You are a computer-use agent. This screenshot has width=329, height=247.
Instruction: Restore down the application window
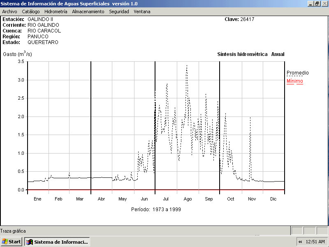[317, 3]
